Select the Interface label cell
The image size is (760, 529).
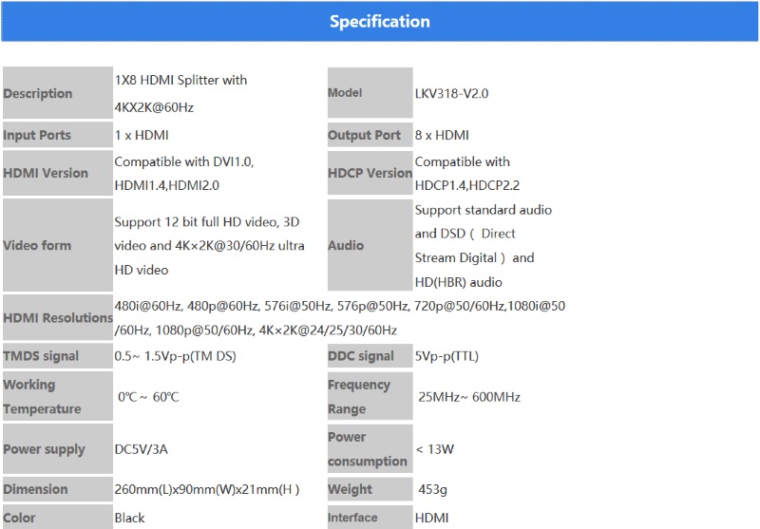tap(370, 518)
